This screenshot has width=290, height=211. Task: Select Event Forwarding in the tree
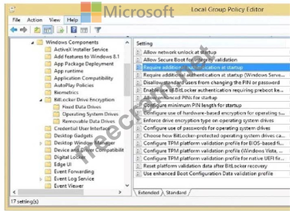coord(74,171)
